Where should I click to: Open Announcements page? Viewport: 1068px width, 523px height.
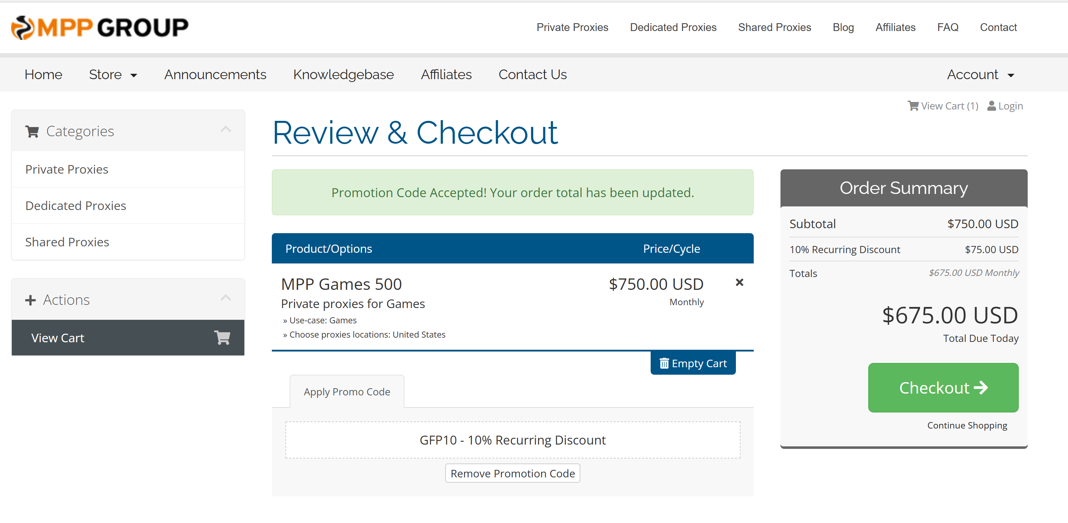pos(215,75)
